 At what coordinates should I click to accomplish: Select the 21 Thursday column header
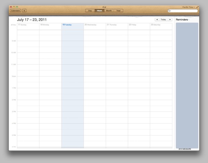pos(112,25)
